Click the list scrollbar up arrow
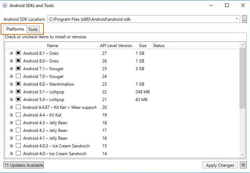Viewport: 250px width, 173px height. (243, 45)
